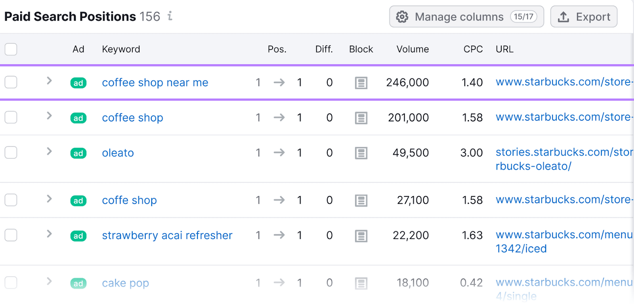Click the ad badge in the oleato row
634x304 pixels.
point(78,153)
